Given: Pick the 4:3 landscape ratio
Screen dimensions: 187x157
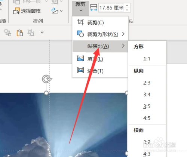Looking at the screenshot, I should [147, 154].
